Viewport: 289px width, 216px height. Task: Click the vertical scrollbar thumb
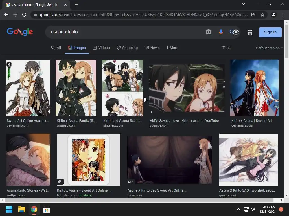(x=286, y=41)
